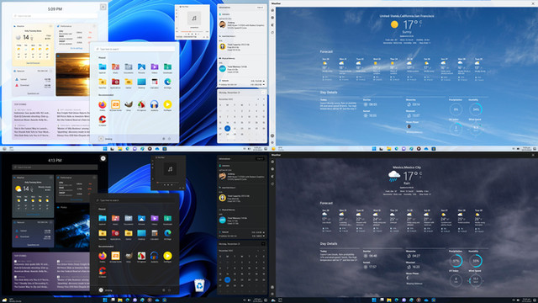Go to next month in light-theme calendar

point(263,99)
